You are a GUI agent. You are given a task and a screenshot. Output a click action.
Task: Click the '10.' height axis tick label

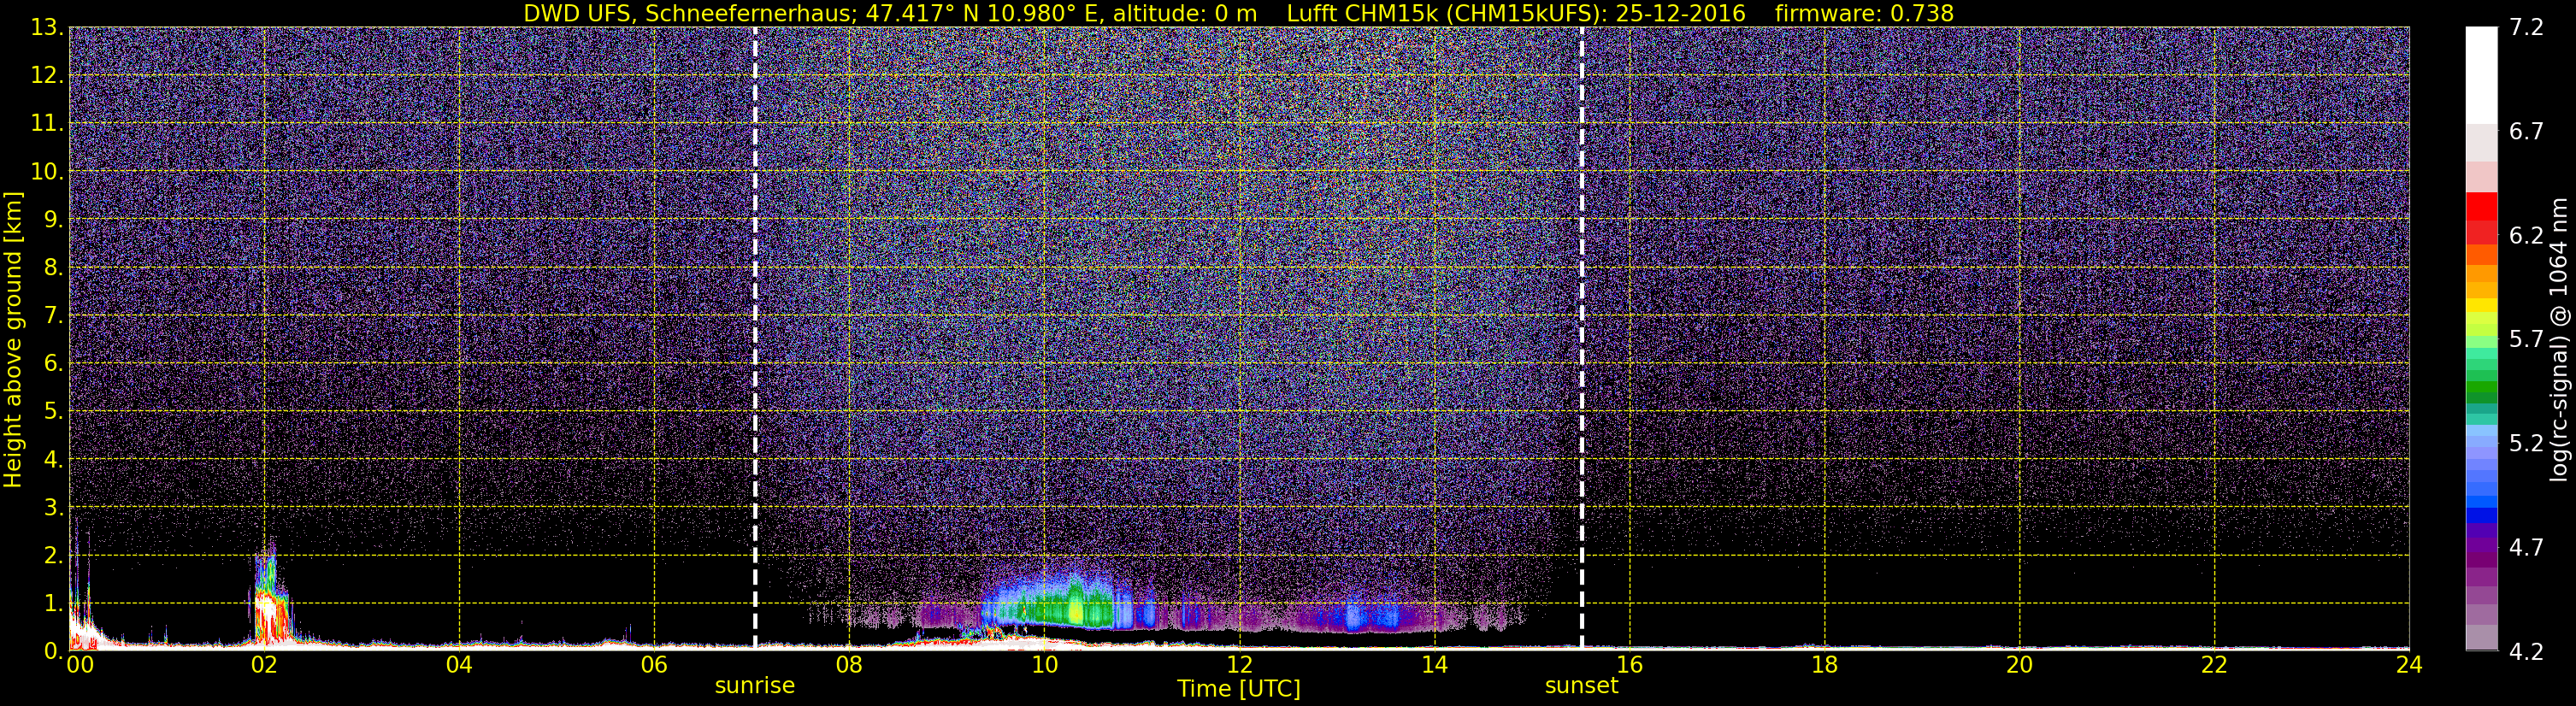pyautogui.click(x=47, y=172)
